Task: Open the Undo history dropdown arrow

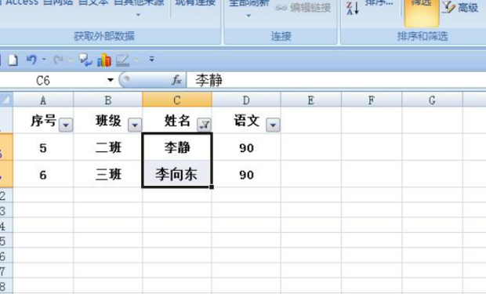Action: point(44,59)
